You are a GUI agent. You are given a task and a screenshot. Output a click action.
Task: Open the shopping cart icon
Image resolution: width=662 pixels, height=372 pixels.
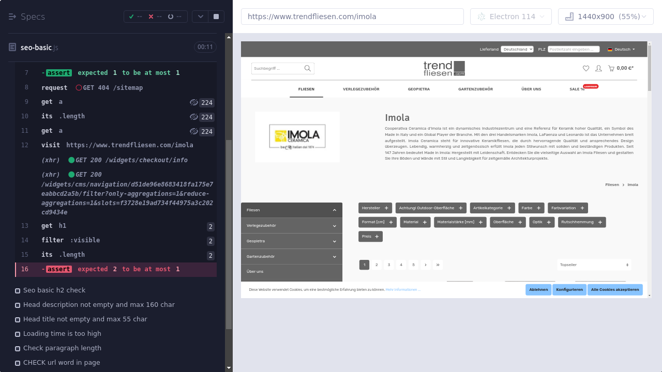(x=611, y=68)
